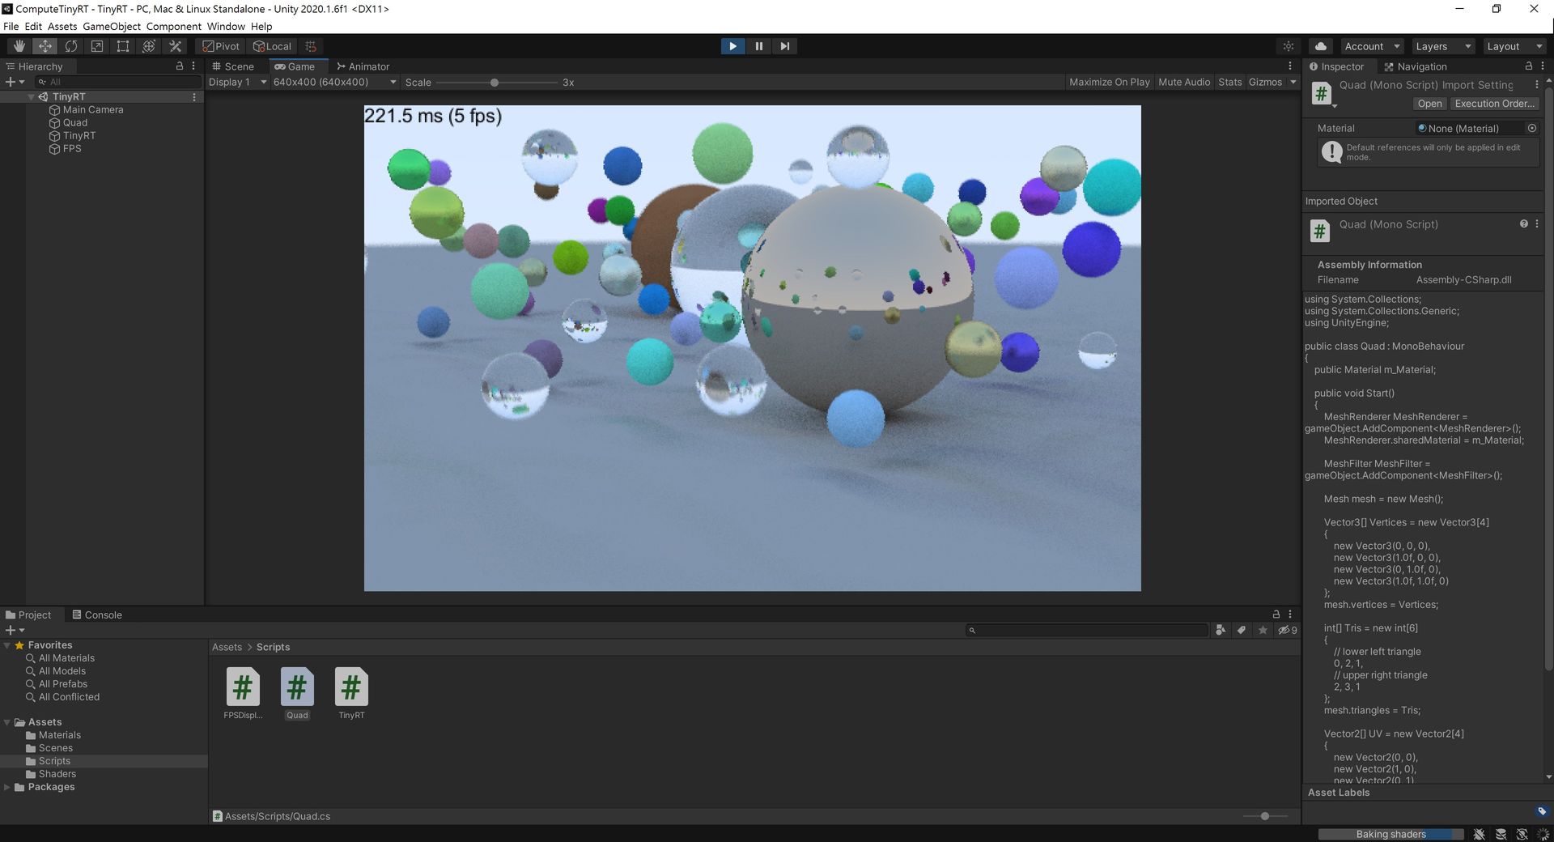Viewport: 1554px width, 842px height.
Task: Lock the Project panel
Action: 1276,614
